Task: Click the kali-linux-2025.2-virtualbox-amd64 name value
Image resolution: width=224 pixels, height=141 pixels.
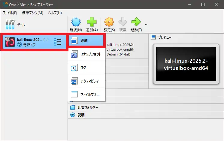Action: (x=120, y=47)
